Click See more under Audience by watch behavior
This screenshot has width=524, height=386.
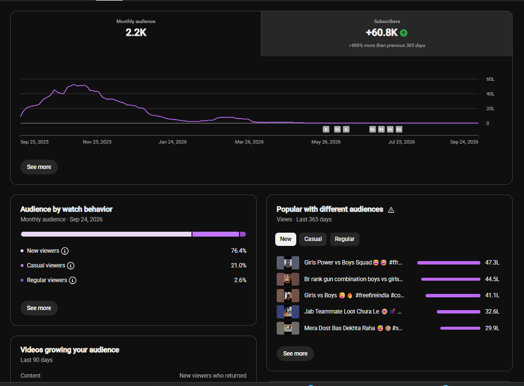click(39, 308)
